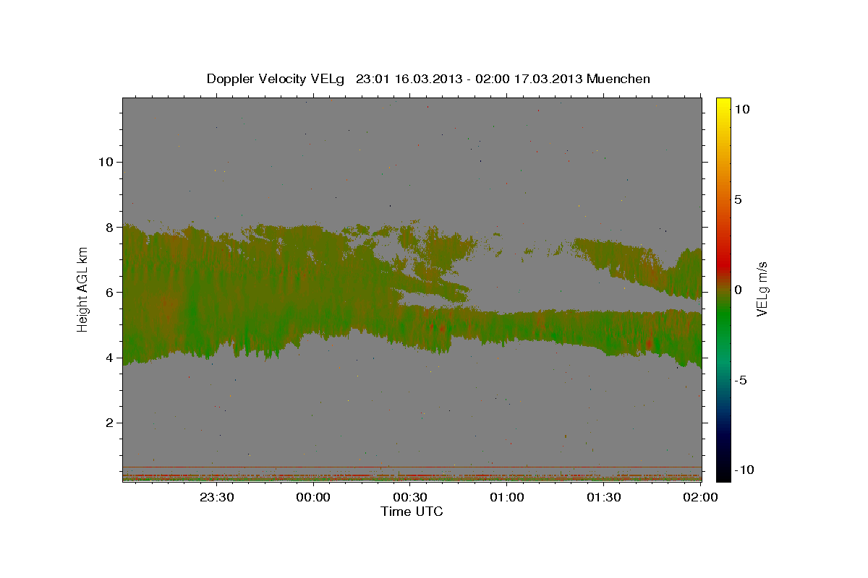Image resolution: width=868 pixels, height=578 pixels.
Task: Click the 'Height AGL km' axis label
Action: click(82, 289)
